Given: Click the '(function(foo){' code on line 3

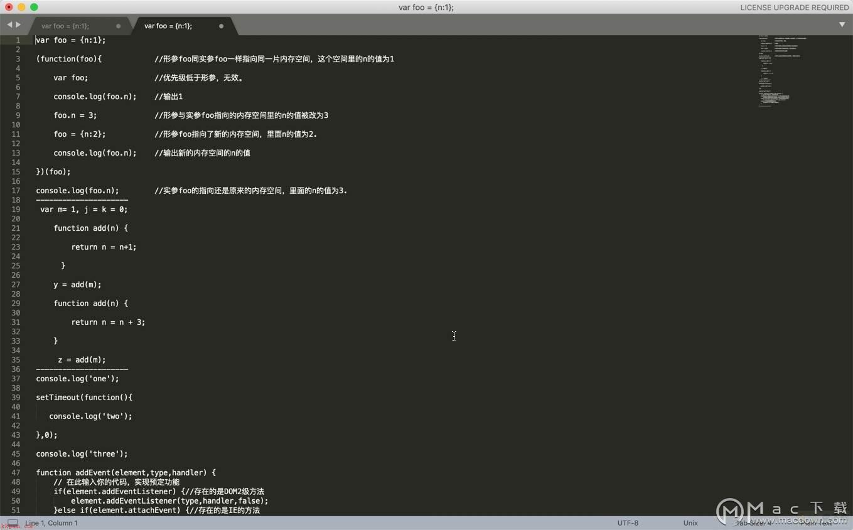Looking at the screenshot, I should click(69, 59).
